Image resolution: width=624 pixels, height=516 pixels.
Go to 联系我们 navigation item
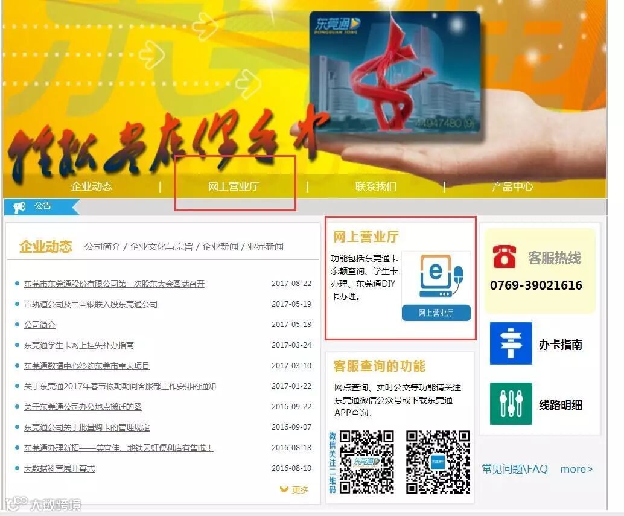coord(376,186)
